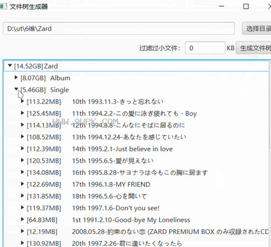Screen dimensions: 271x247
Task: Select the 16th 1995.8.28 tree row
Action: pyautogui.click(x=136, y=172)
